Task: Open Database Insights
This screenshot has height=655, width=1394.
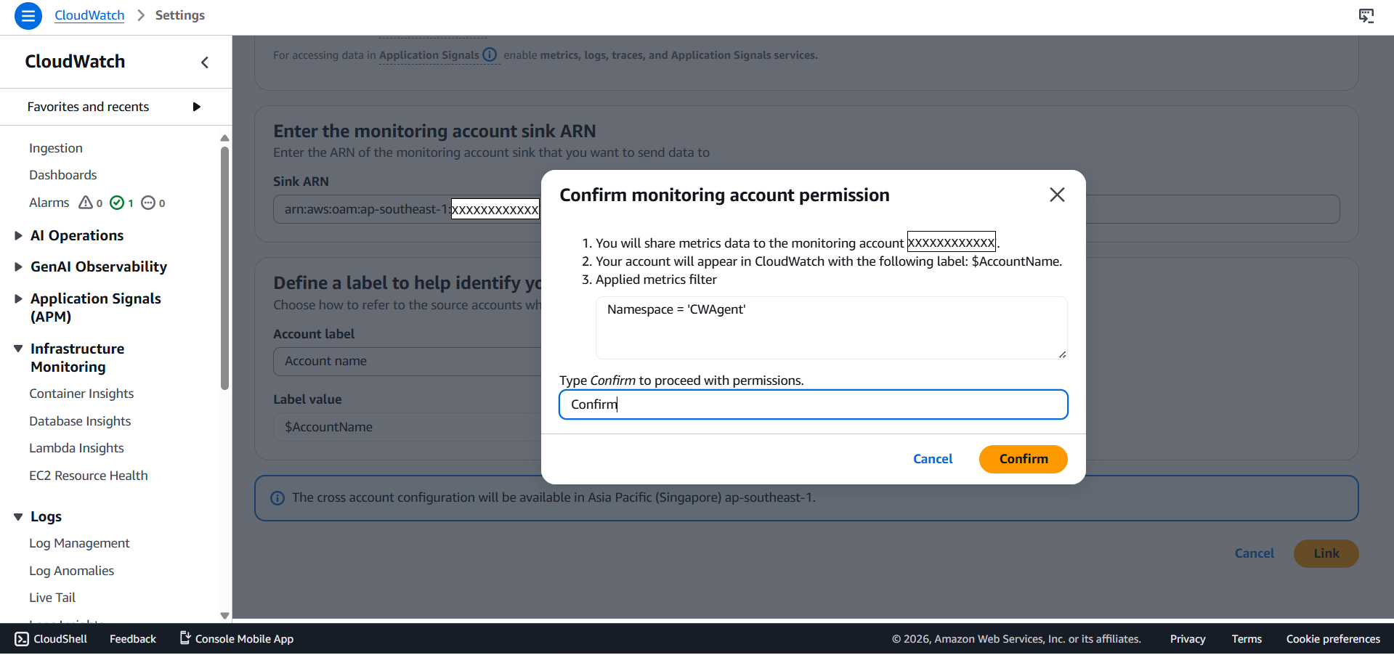Action: click(80, 421)
